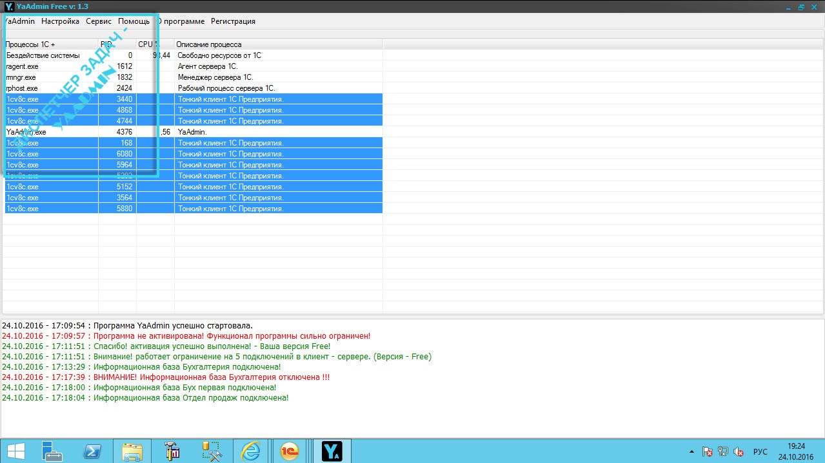Open the Сервис menu
Image resolution: width=825 pixels, height=463 pixels.
pyautogui.click(x=98, y=21)
